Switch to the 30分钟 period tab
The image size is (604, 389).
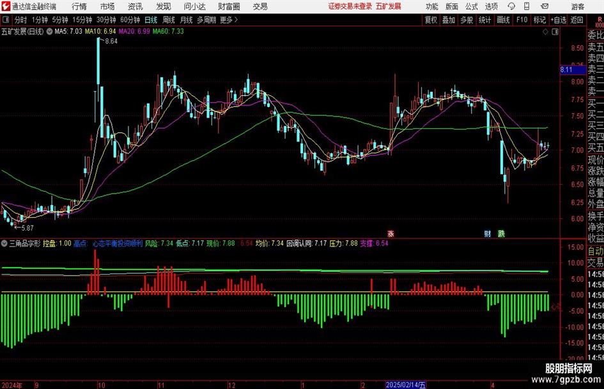pos(106,20)
